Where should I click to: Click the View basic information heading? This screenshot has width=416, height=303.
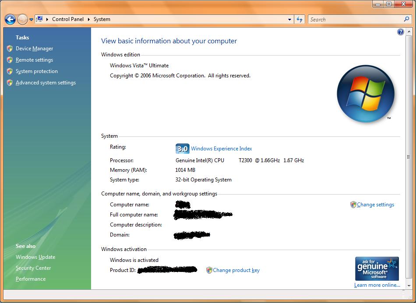point(169,41)
